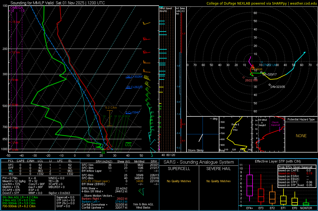Click the 'DCAPE = 876' value
The width and height of the screenshot is (318, 211).
(x=11, y=190)
